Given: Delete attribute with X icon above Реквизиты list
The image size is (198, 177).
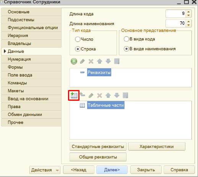Looking at the screenshot, I should pyautogui.click(x=91, y=61).
